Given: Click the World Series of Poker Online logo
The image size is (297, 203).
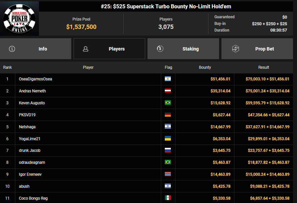Looking at the screenshot, I should coord(20,19).
